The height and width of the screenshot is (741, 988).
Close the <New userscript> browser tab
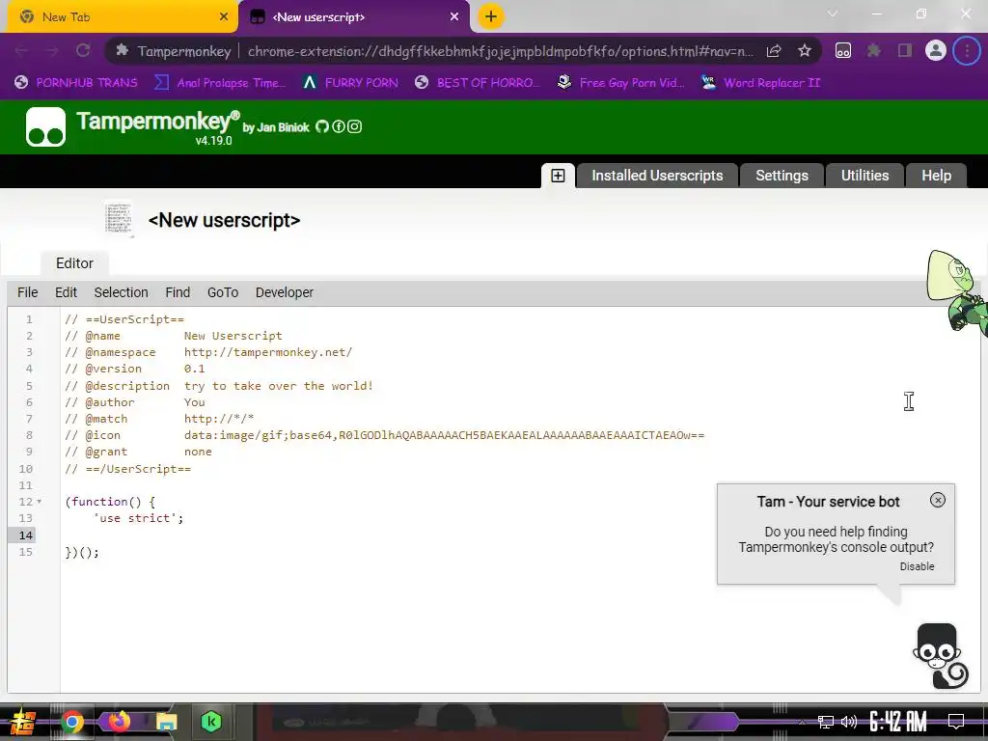click(x=454, y=16)
